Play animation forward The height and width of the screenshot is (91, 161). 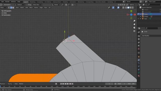point(68,84)
